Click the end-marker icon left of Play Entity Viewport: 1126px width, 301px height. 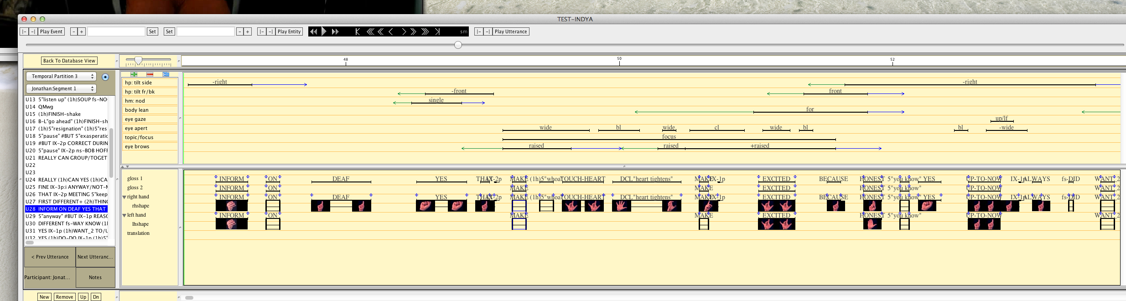coord(270,31)
